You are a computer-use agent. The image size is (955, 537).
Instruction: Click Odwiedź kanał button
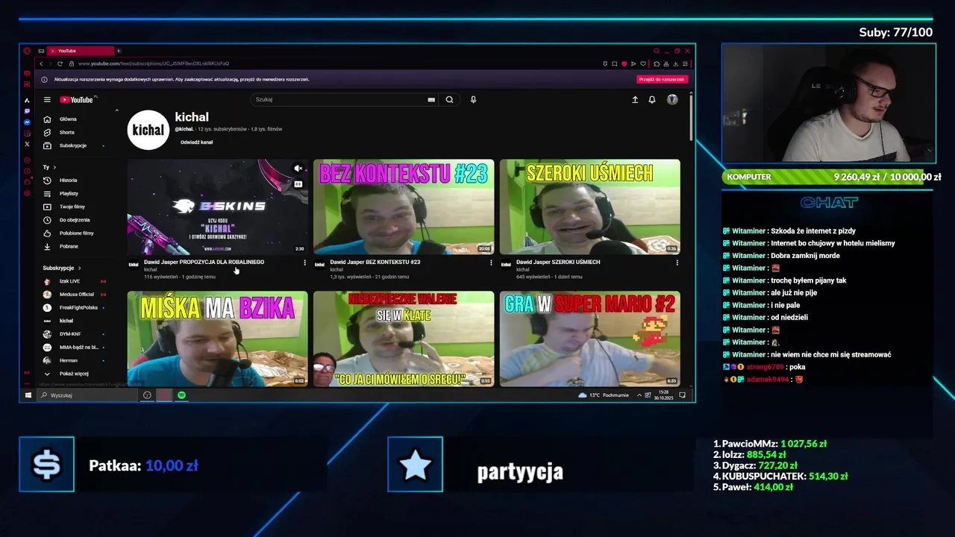point(196,142)
